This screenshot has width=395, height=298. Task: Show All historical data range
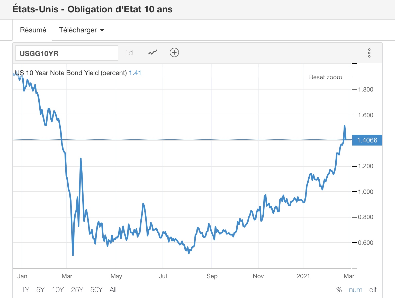point(113,290)
